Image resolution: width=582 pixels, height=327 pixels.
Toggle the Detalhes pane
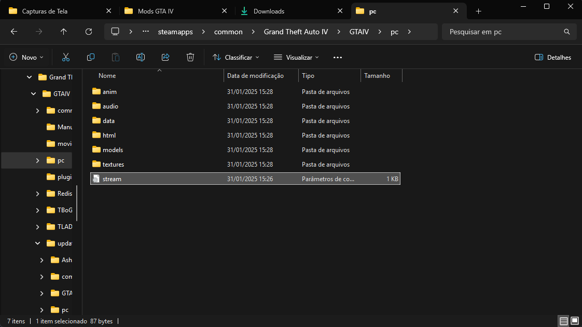point(553,57)
